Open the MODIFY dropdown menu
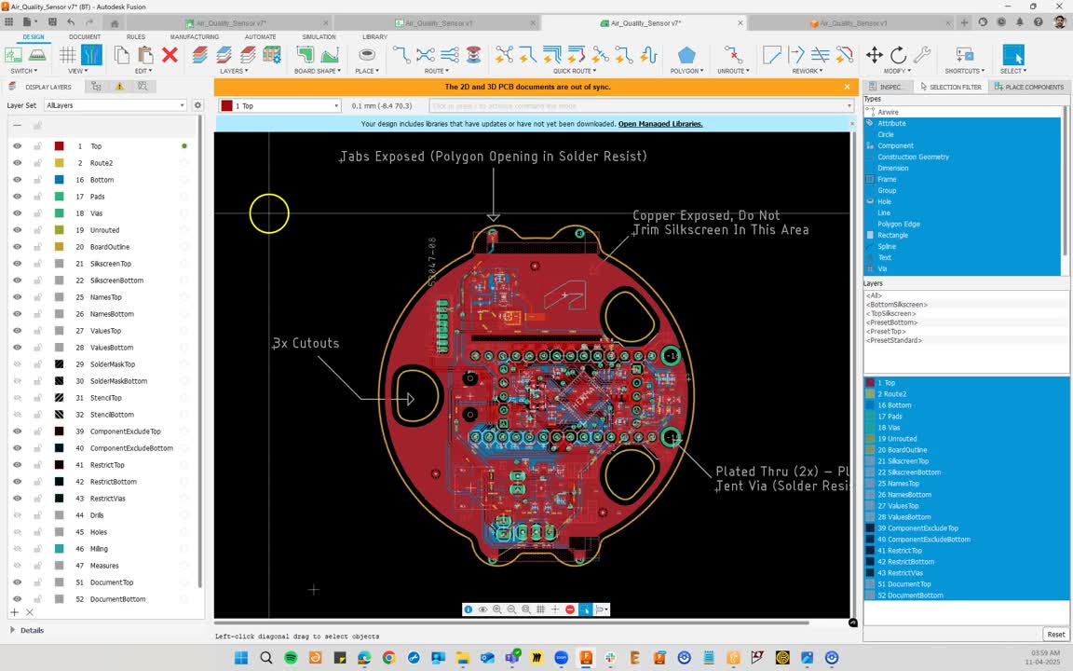Viewport: 1073px width, 671px height. point(897,71)
